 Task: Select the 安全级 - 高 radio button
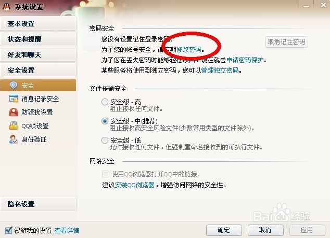tap(105, 102)
